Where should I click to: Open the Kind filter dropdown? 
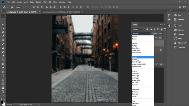(139, 29)
